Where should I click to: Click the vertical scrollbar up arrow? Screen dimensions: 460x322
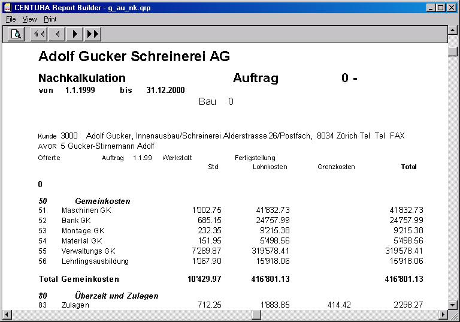pyautogui.click(x=453, y=30)
